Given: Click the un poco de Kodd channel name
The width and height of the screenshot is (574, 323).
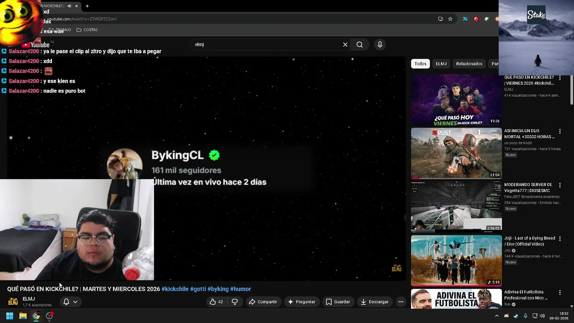Looking at the screenshot, I should [518, 143].
